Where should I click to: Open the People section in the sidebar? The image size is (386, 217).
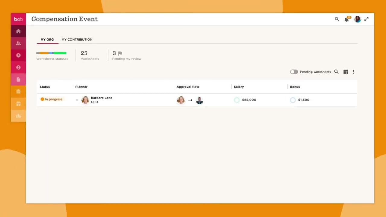click(x=18, y=43)
